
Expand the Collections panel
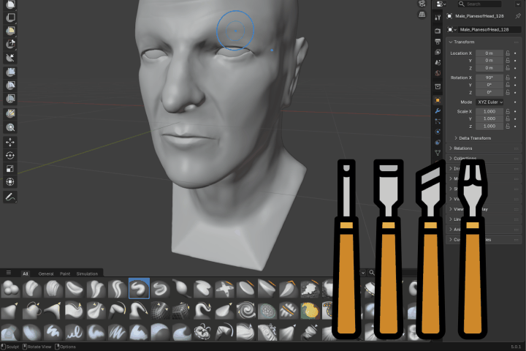[x=451, y=158]
